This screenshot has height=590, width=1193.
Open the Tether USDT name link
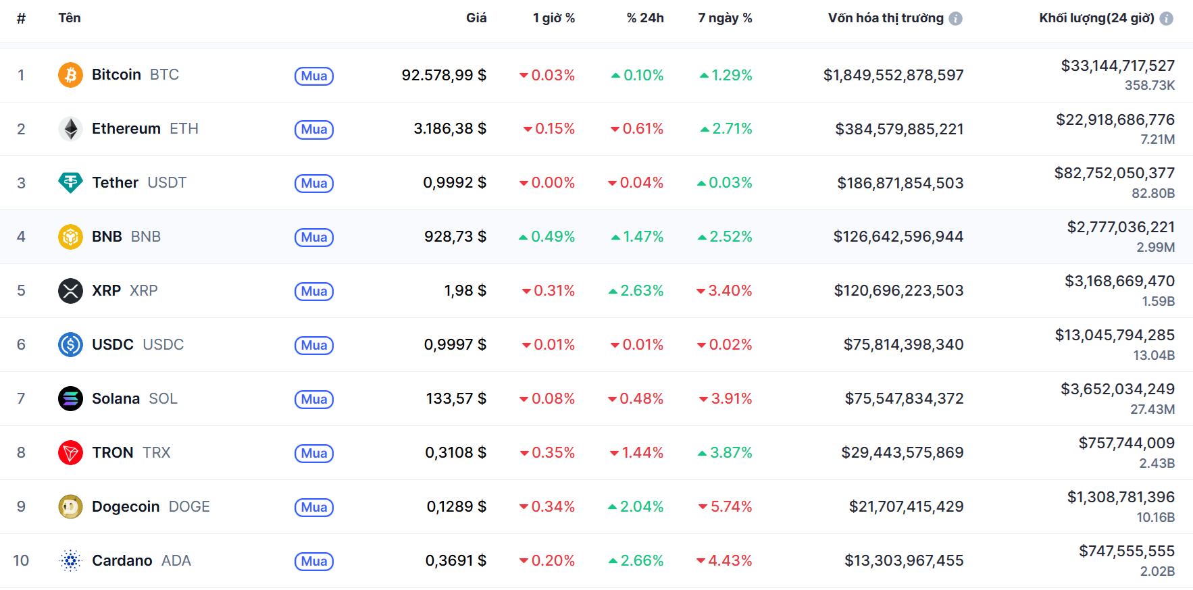(139, 183)
